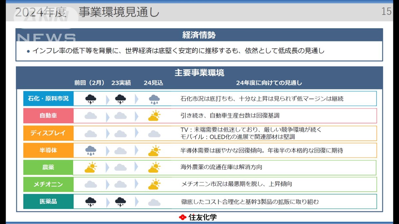Click the partly sunny icon for 半導体 24見込
This screenshot has width=399, height=224.
[x=154, y=151]
